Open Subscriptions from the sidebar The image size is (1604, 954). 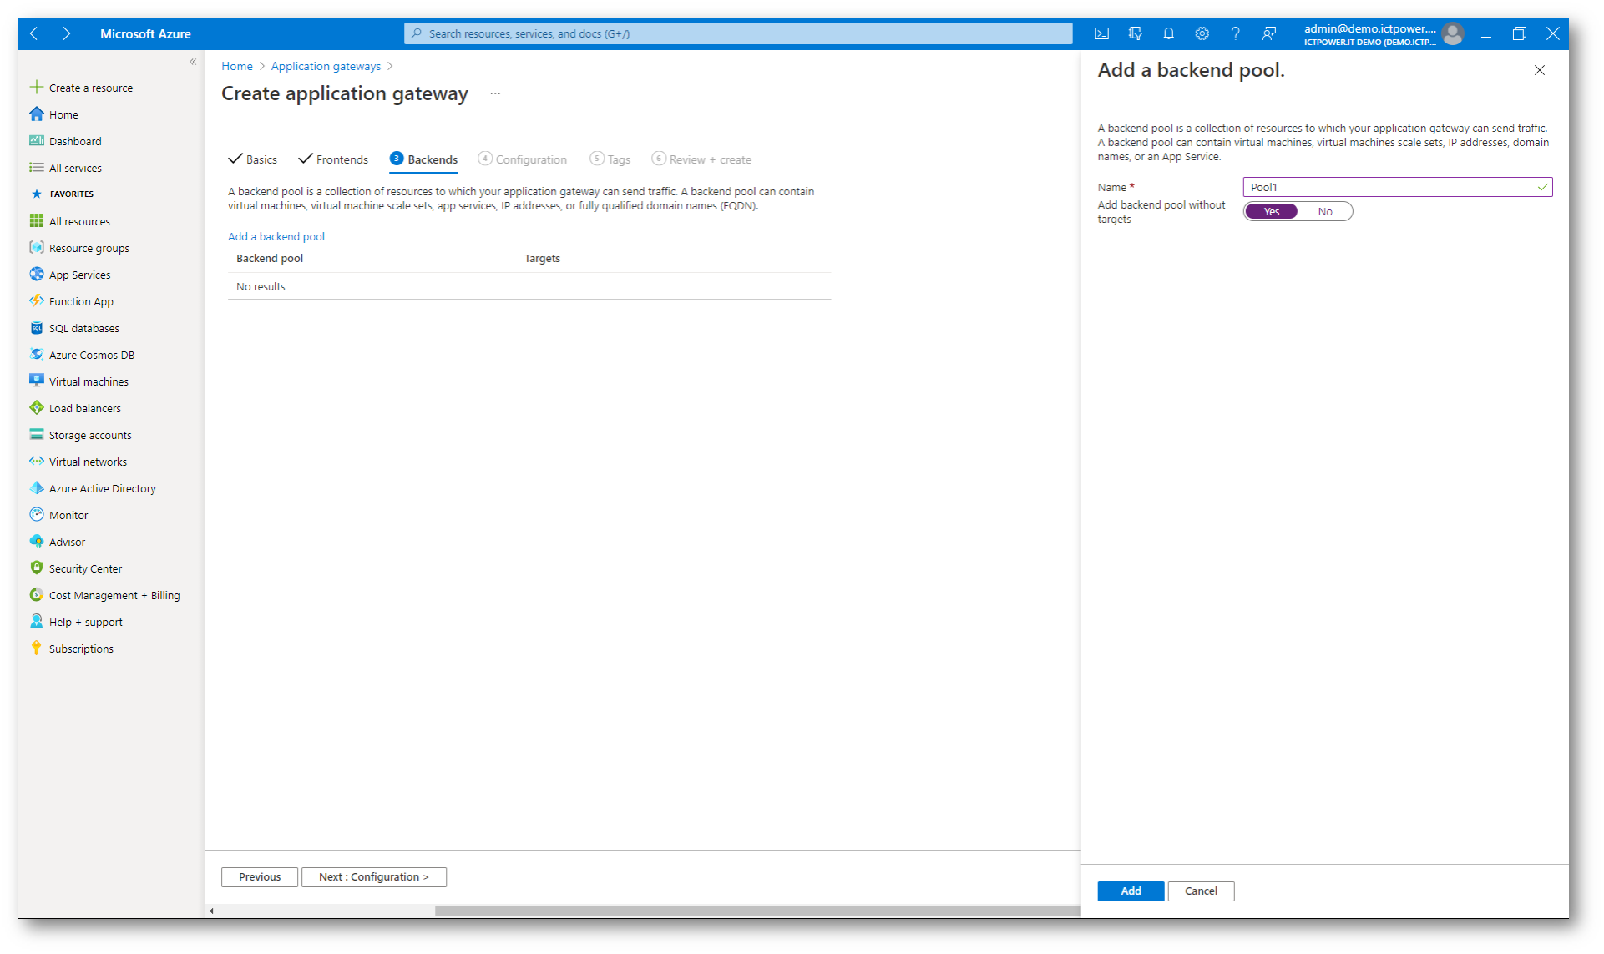[x=81, y=649]
